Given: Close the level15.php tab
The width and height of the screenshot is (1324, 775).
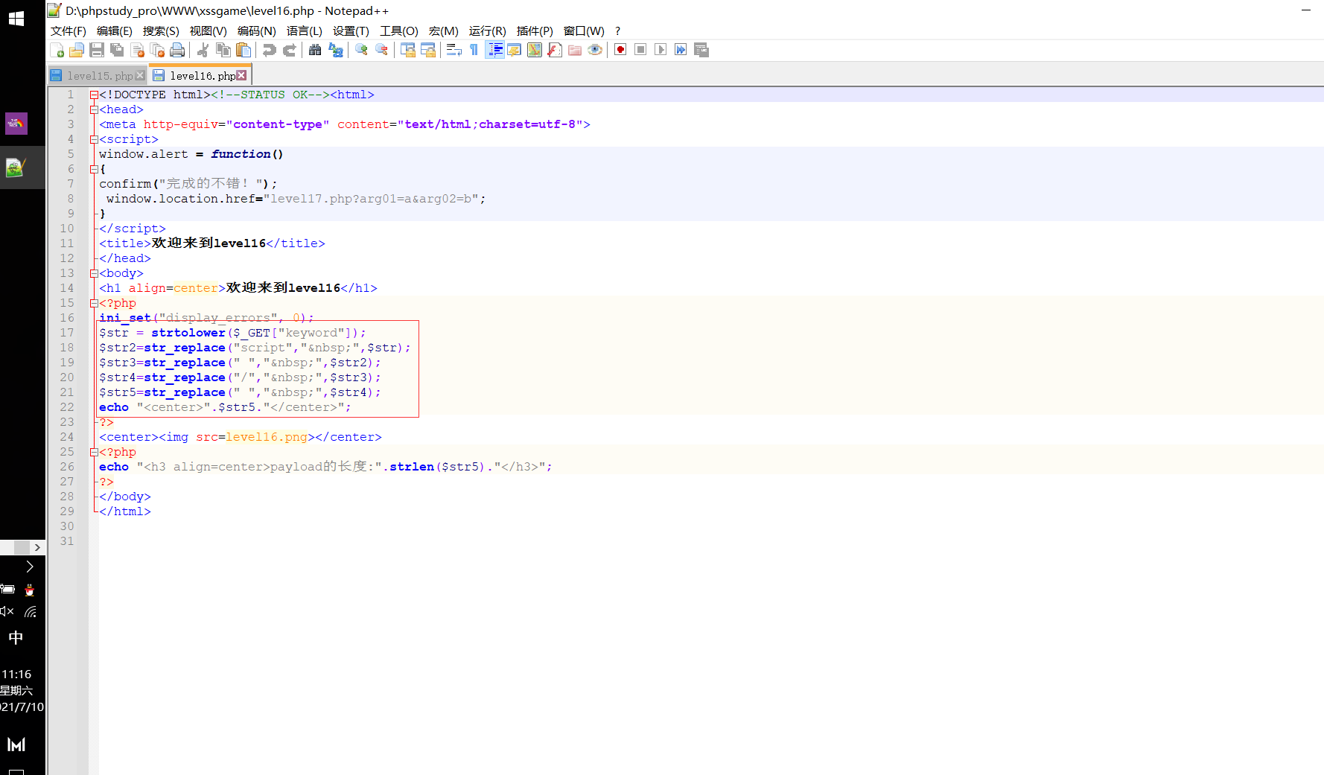Looking at the screenshot, I should 139,75.
